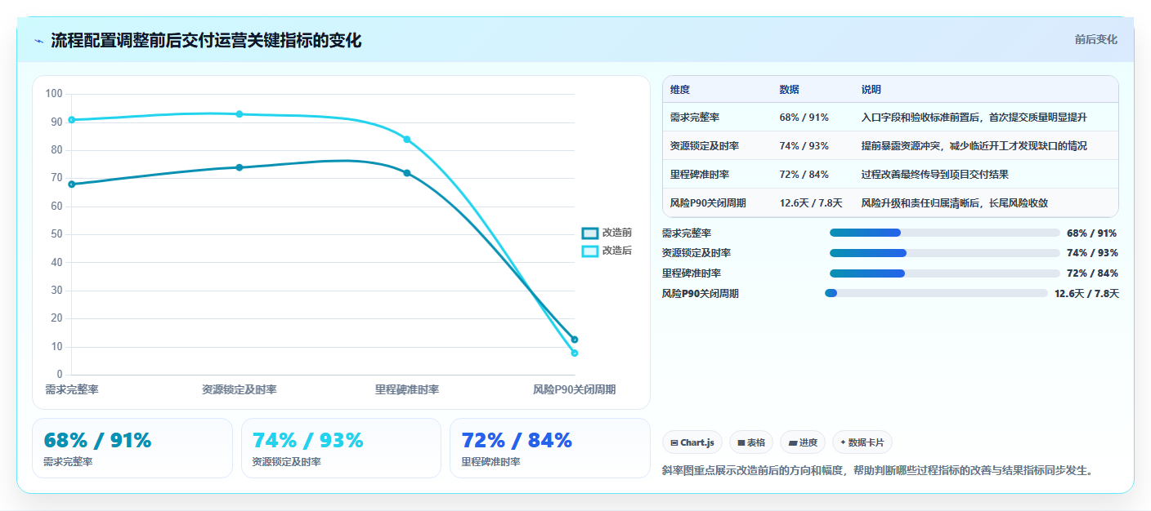Toggle the 改造前 legend series
Image resolution: width=1151 pixels, height=511 pixels.
tap(607, 233)
